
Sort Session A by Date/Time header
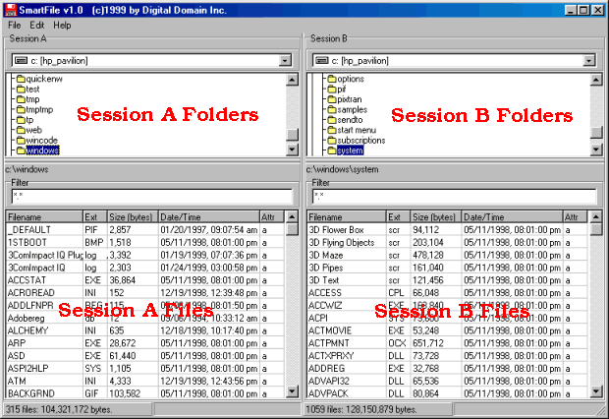209,217
